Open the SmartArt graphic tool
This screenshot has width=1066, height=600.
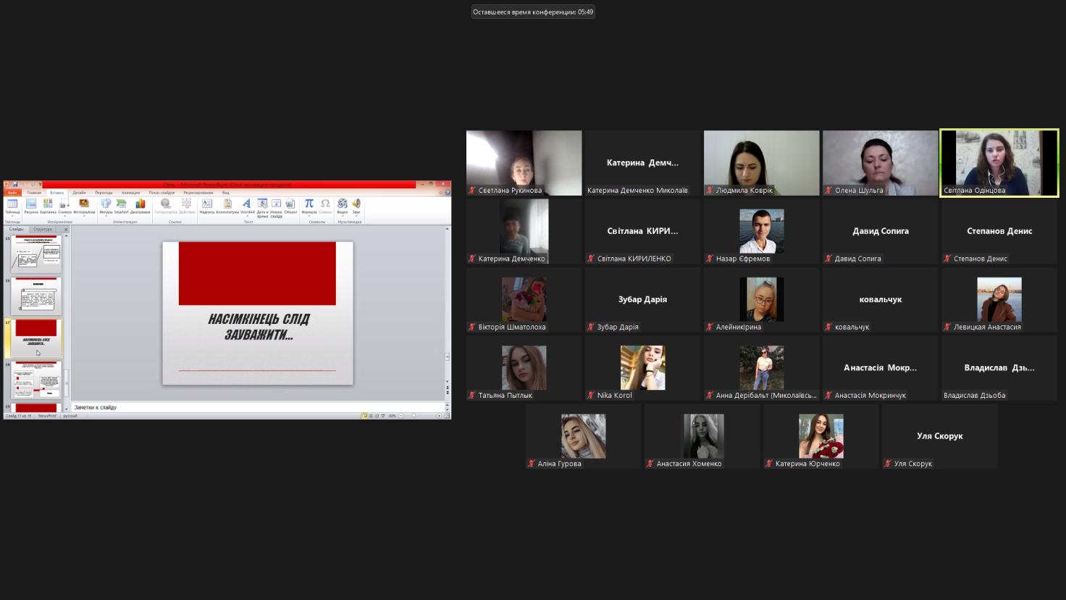point(121,206)
